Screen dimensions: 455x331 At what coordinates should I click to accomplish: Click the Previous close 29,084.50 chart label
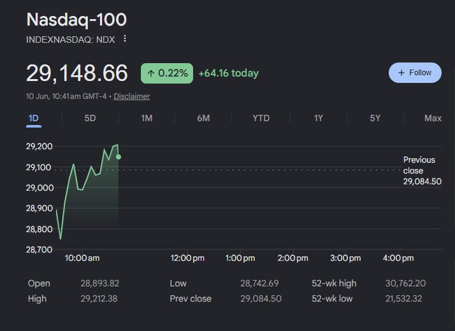[x=422, y=171]
